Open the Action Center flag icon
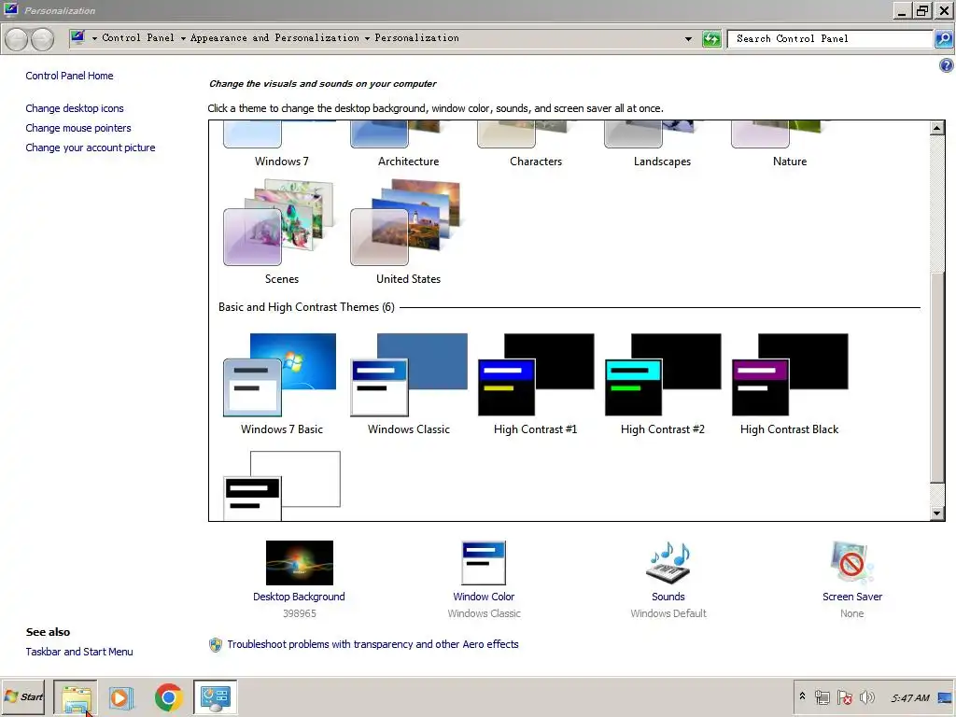Image resolution: width=956 pixels, height=717 pixels. click(x=844, y=696)
